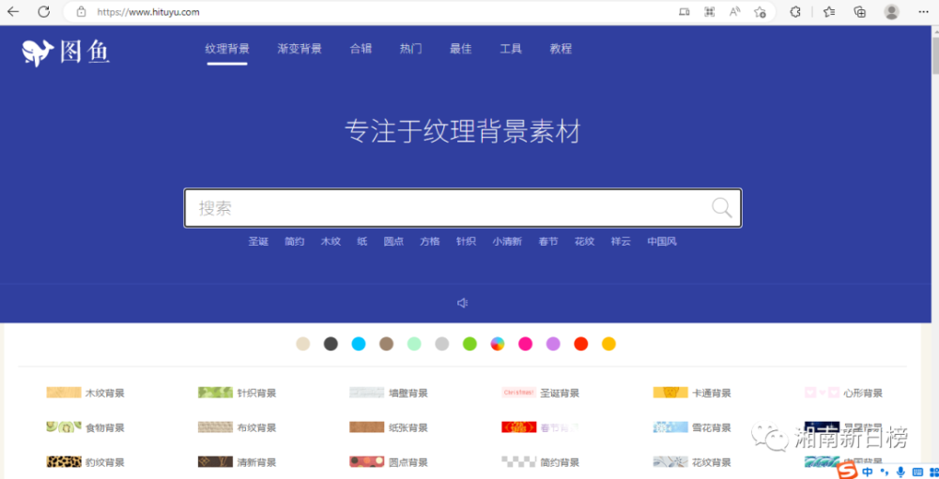The width and height of the screenshot is (939, 479).
Task: Open the 合辑 nav tab
Action: (361, 49)
